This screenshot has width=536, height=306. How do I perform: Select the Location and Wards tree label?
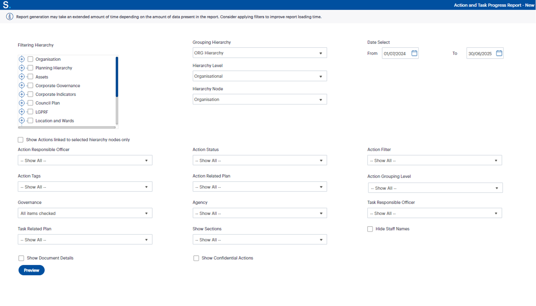click(55, 121)
